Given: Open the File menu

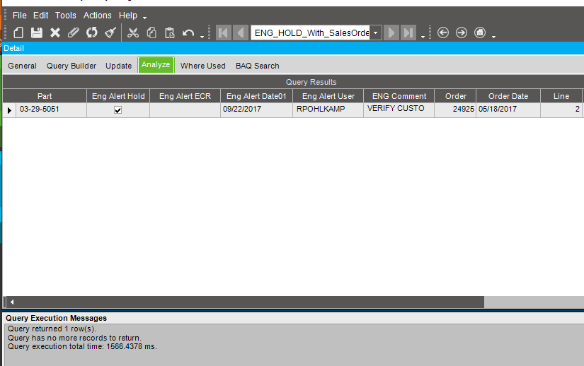Looking at the screenshot, I should [19, 16].
